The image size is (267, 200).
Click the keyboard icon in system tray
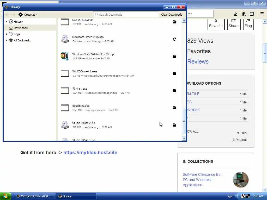point(230,196)
